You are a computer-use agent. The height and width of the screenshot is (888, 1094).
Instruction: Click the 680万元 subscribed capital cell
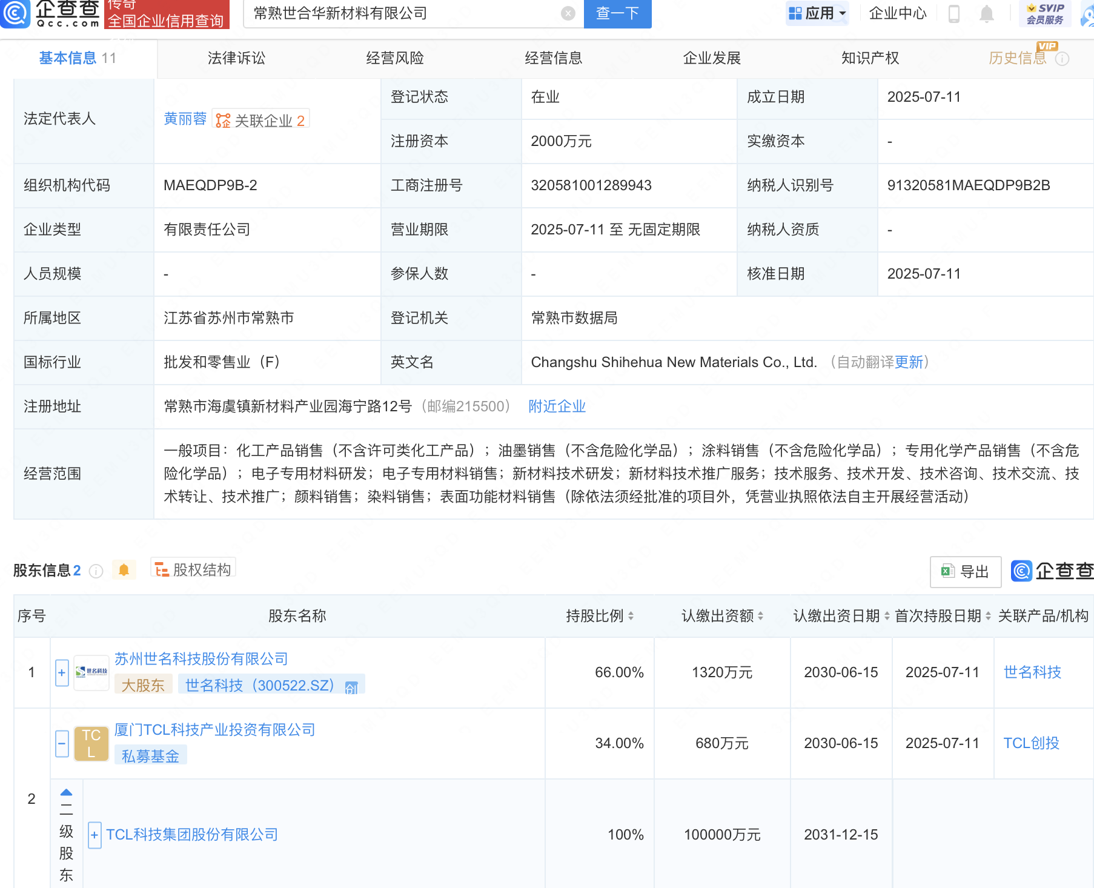coord(722,743)
